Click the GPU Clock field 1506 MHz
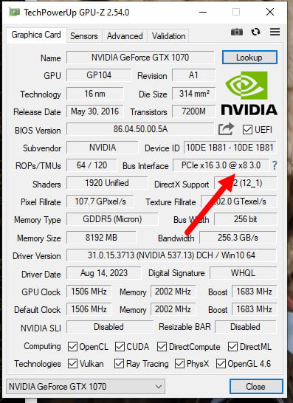 pos(89,292)
